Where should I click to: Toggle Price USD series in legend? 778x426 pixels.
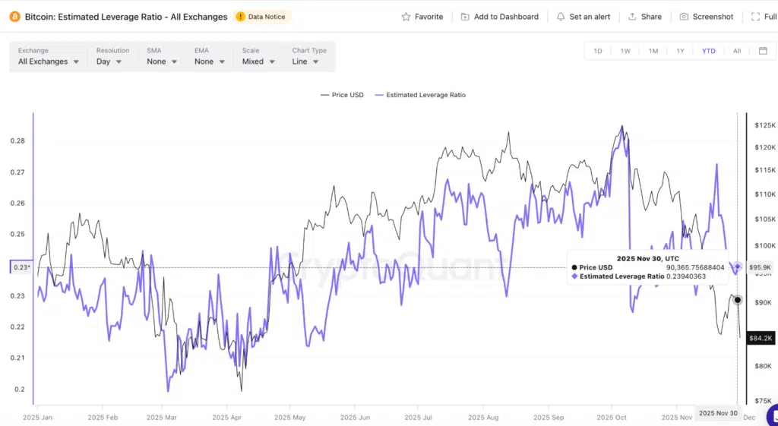(343, 95)
